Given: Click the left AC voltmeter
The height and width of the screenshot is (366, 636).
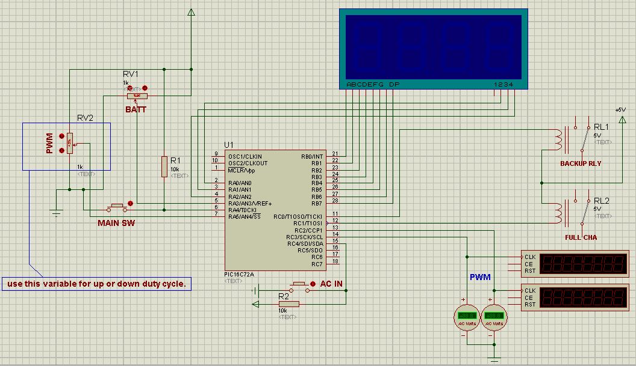Looking at the screenshot, I should point(466,316).
